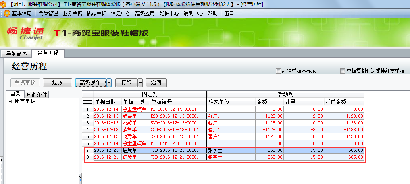Click quantity 0.00 in row 5
This screenshot has width=410, height=184.
304,136
